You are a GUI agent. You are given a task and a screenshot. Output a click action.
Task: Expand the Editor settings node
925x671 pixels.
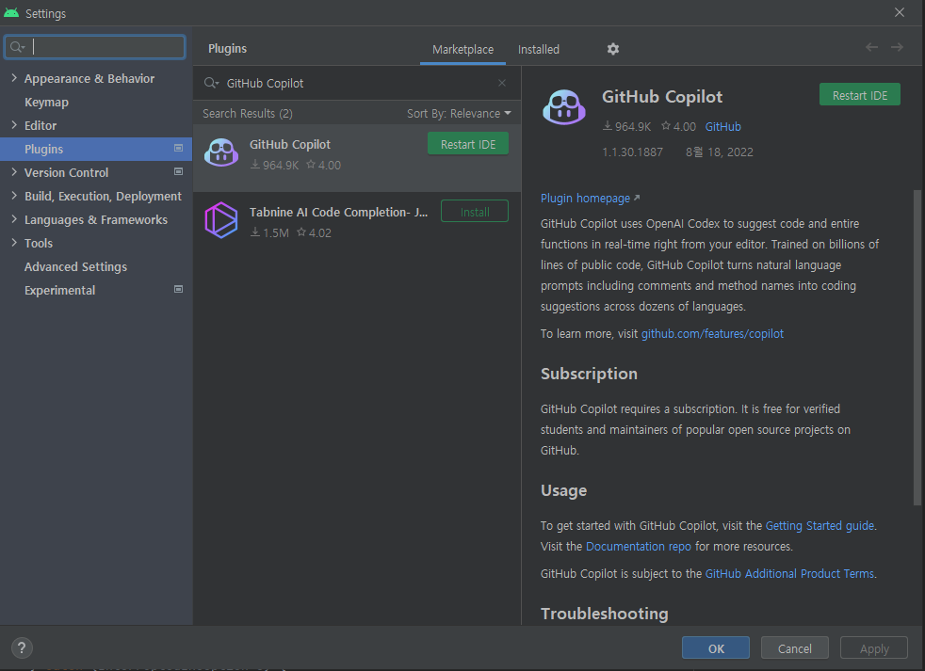point(14,125)
